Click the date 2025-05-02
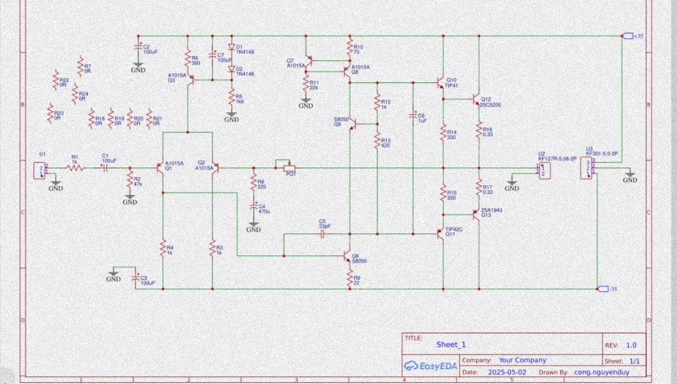 [507, 372]
